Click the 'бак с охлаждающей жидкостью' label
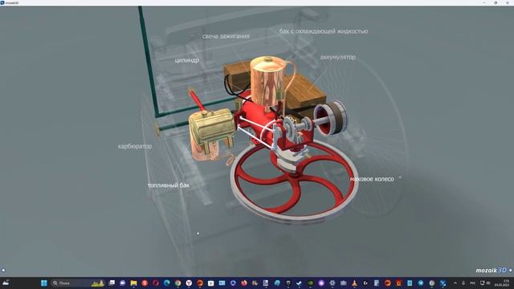The height and width of the screenshot is (289, 514). [x=324, y=31]
